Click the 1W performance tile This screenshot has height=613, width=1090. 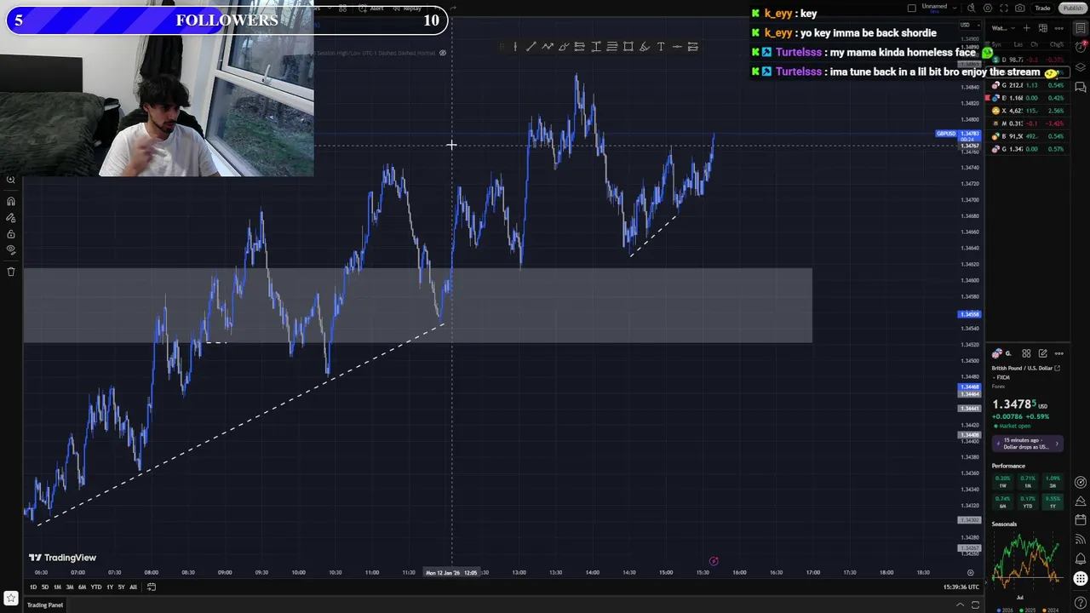pos(1002,482)
